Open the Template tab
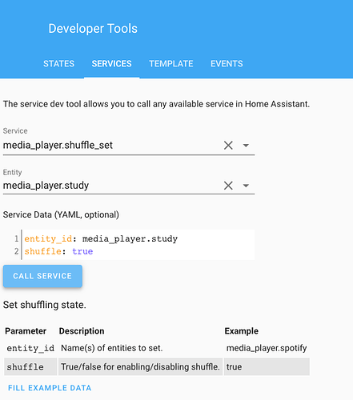 tap(171, 64)
